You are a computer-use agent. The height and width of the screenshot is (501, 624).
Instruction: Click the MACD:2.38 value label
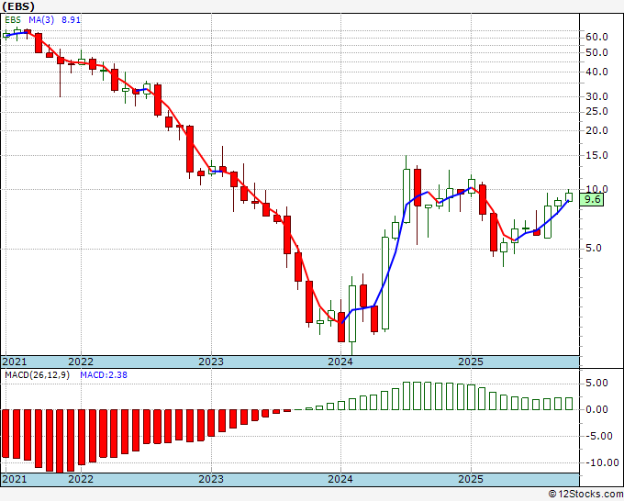[x=104, y=375]
